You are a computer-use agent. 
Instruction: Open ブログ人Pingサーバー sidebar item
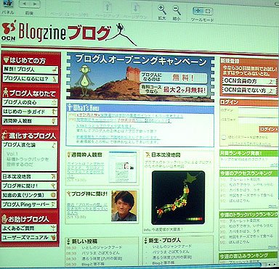click(29, 204)
